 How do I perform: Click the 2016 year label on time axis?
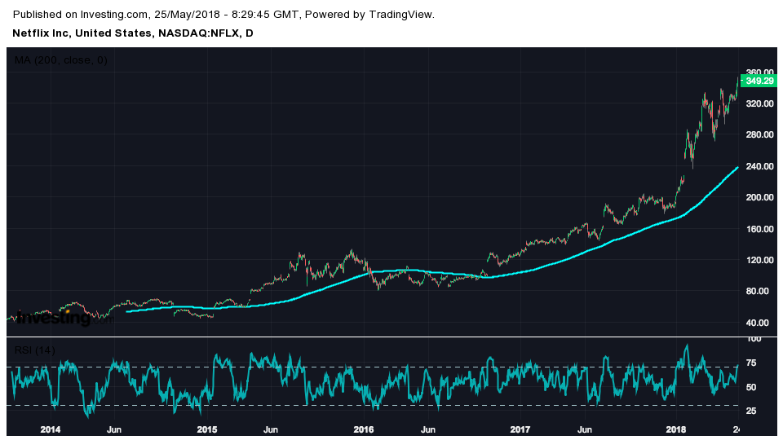364,429
